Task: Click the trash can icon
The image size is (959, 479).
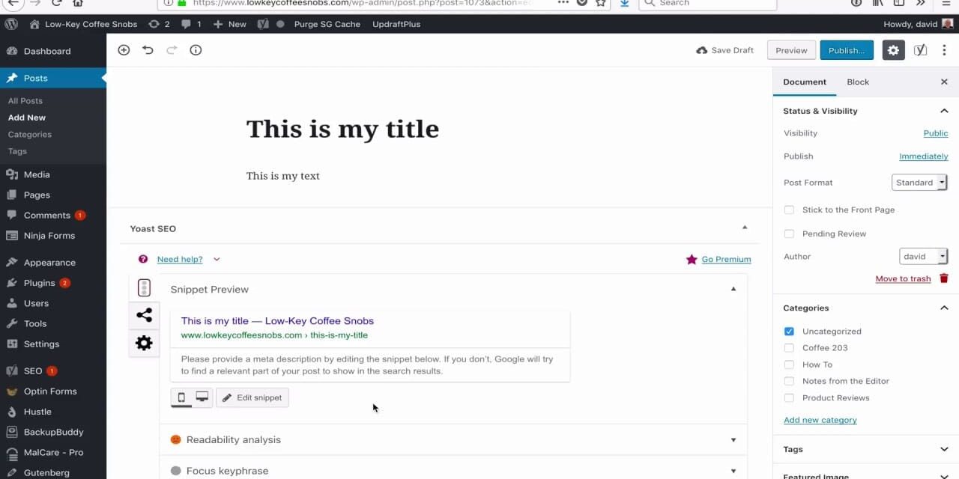Action: pos(944,278)
